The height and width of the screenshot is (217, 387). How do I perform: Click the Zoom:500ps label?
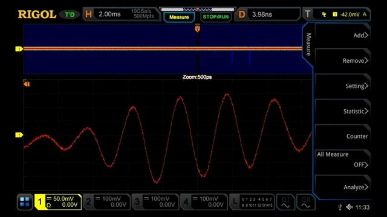click(x=197, y=77)
